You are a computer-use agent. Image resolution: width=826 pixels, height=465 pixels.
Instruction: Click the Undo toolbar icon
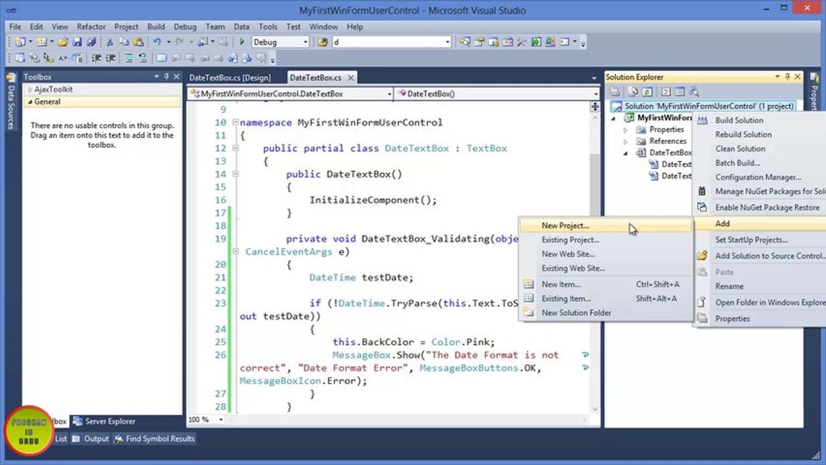pyautogui.click(x=157, y=42)
